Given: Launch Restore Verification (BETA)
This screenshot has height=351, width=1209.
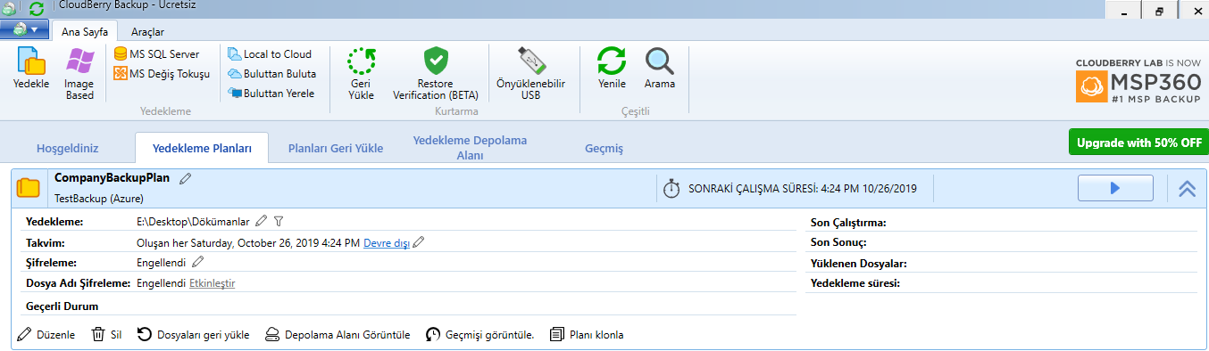Looking at the screenshot, I should coord(436,74).
